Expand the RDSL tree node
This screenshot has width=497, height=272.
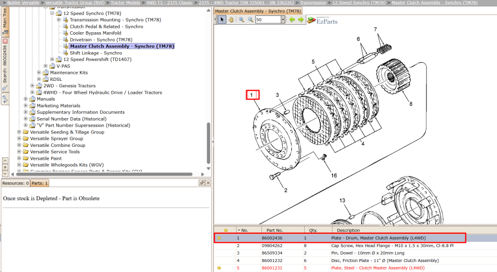(x=39, y=79)
